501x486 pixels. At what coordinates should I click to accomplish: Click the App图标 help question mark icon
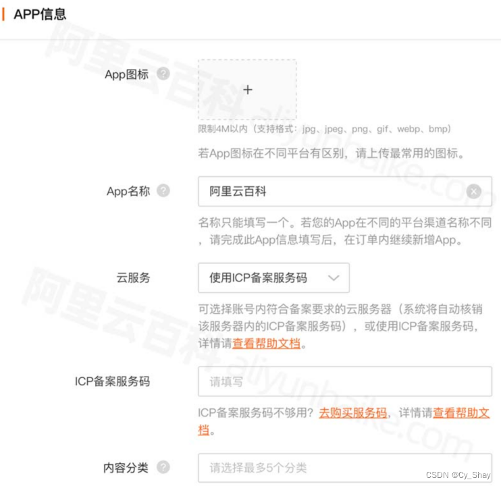(x=163, y=74)
